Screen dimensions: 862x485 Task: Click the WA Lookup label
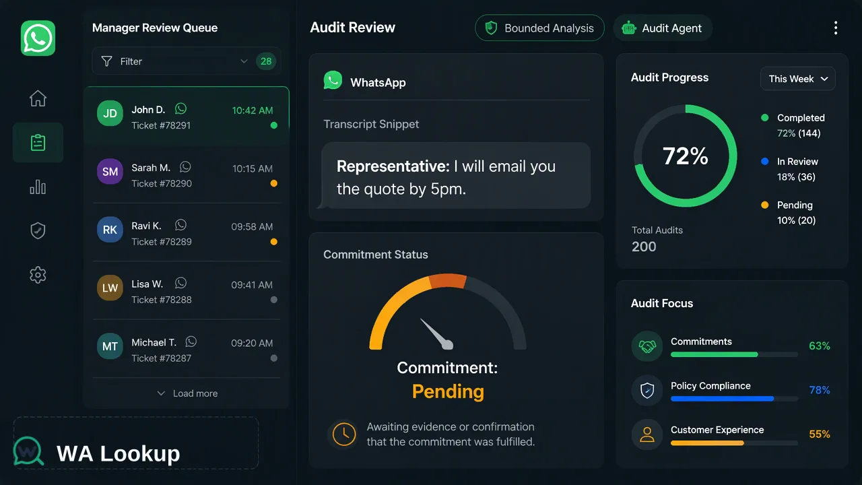pos(119,453)
